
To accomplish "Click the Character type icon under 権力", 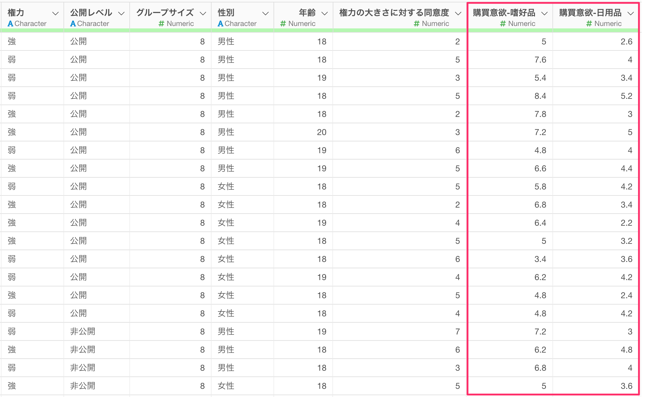I will click(10, 24).
